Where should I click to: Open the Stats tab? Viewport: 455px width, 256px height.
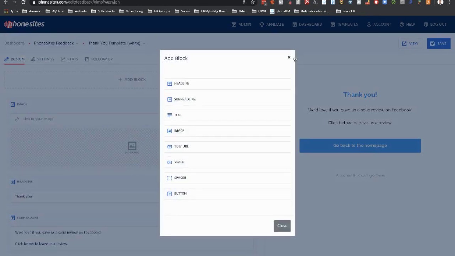tap(69, 59)
